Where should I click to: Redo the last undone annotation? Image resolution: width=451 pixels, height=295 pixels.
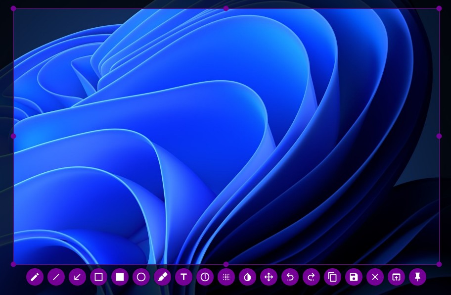(311, 277)
